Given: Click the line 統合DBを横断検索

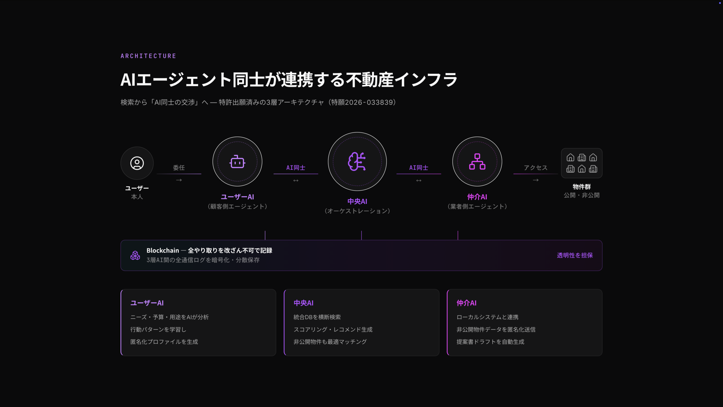Looking at the screenshot, I should [x=317, y=317].
